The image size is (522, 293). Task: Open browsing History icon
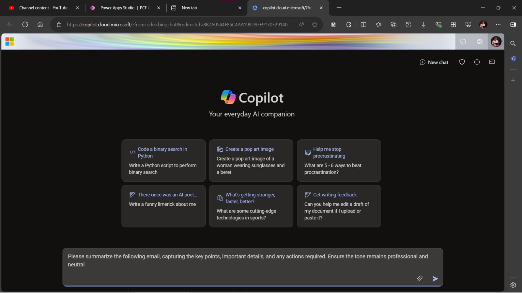(x=408, y=24)
